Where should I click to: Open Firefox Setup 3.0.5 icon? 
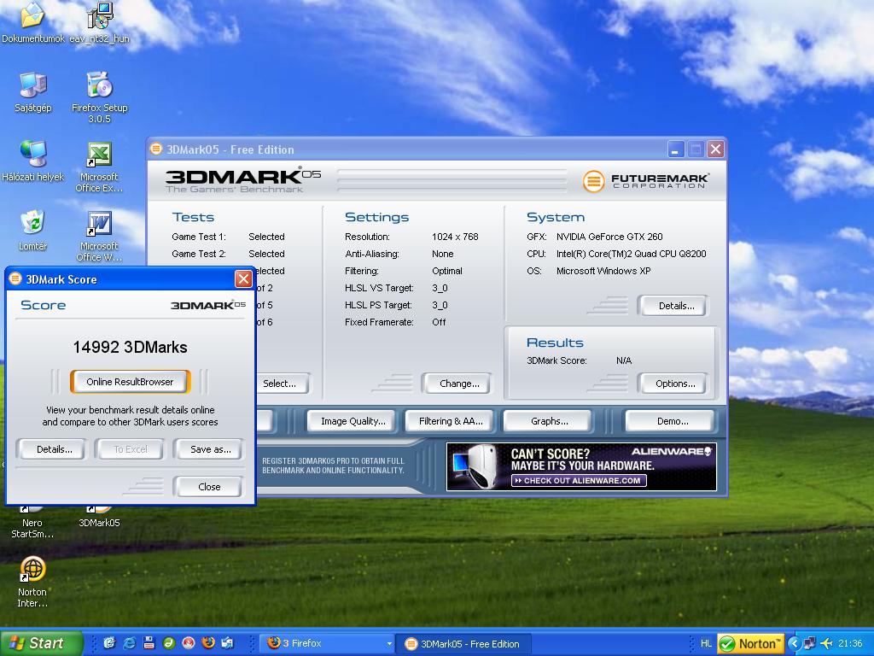click(x=99, y=97)
